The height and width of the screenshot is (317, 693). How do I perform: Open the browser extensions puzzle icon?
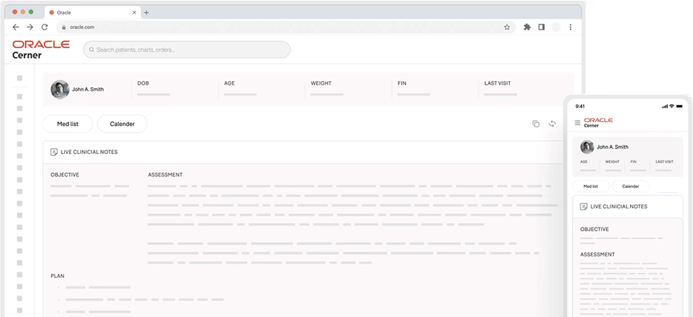527,27
